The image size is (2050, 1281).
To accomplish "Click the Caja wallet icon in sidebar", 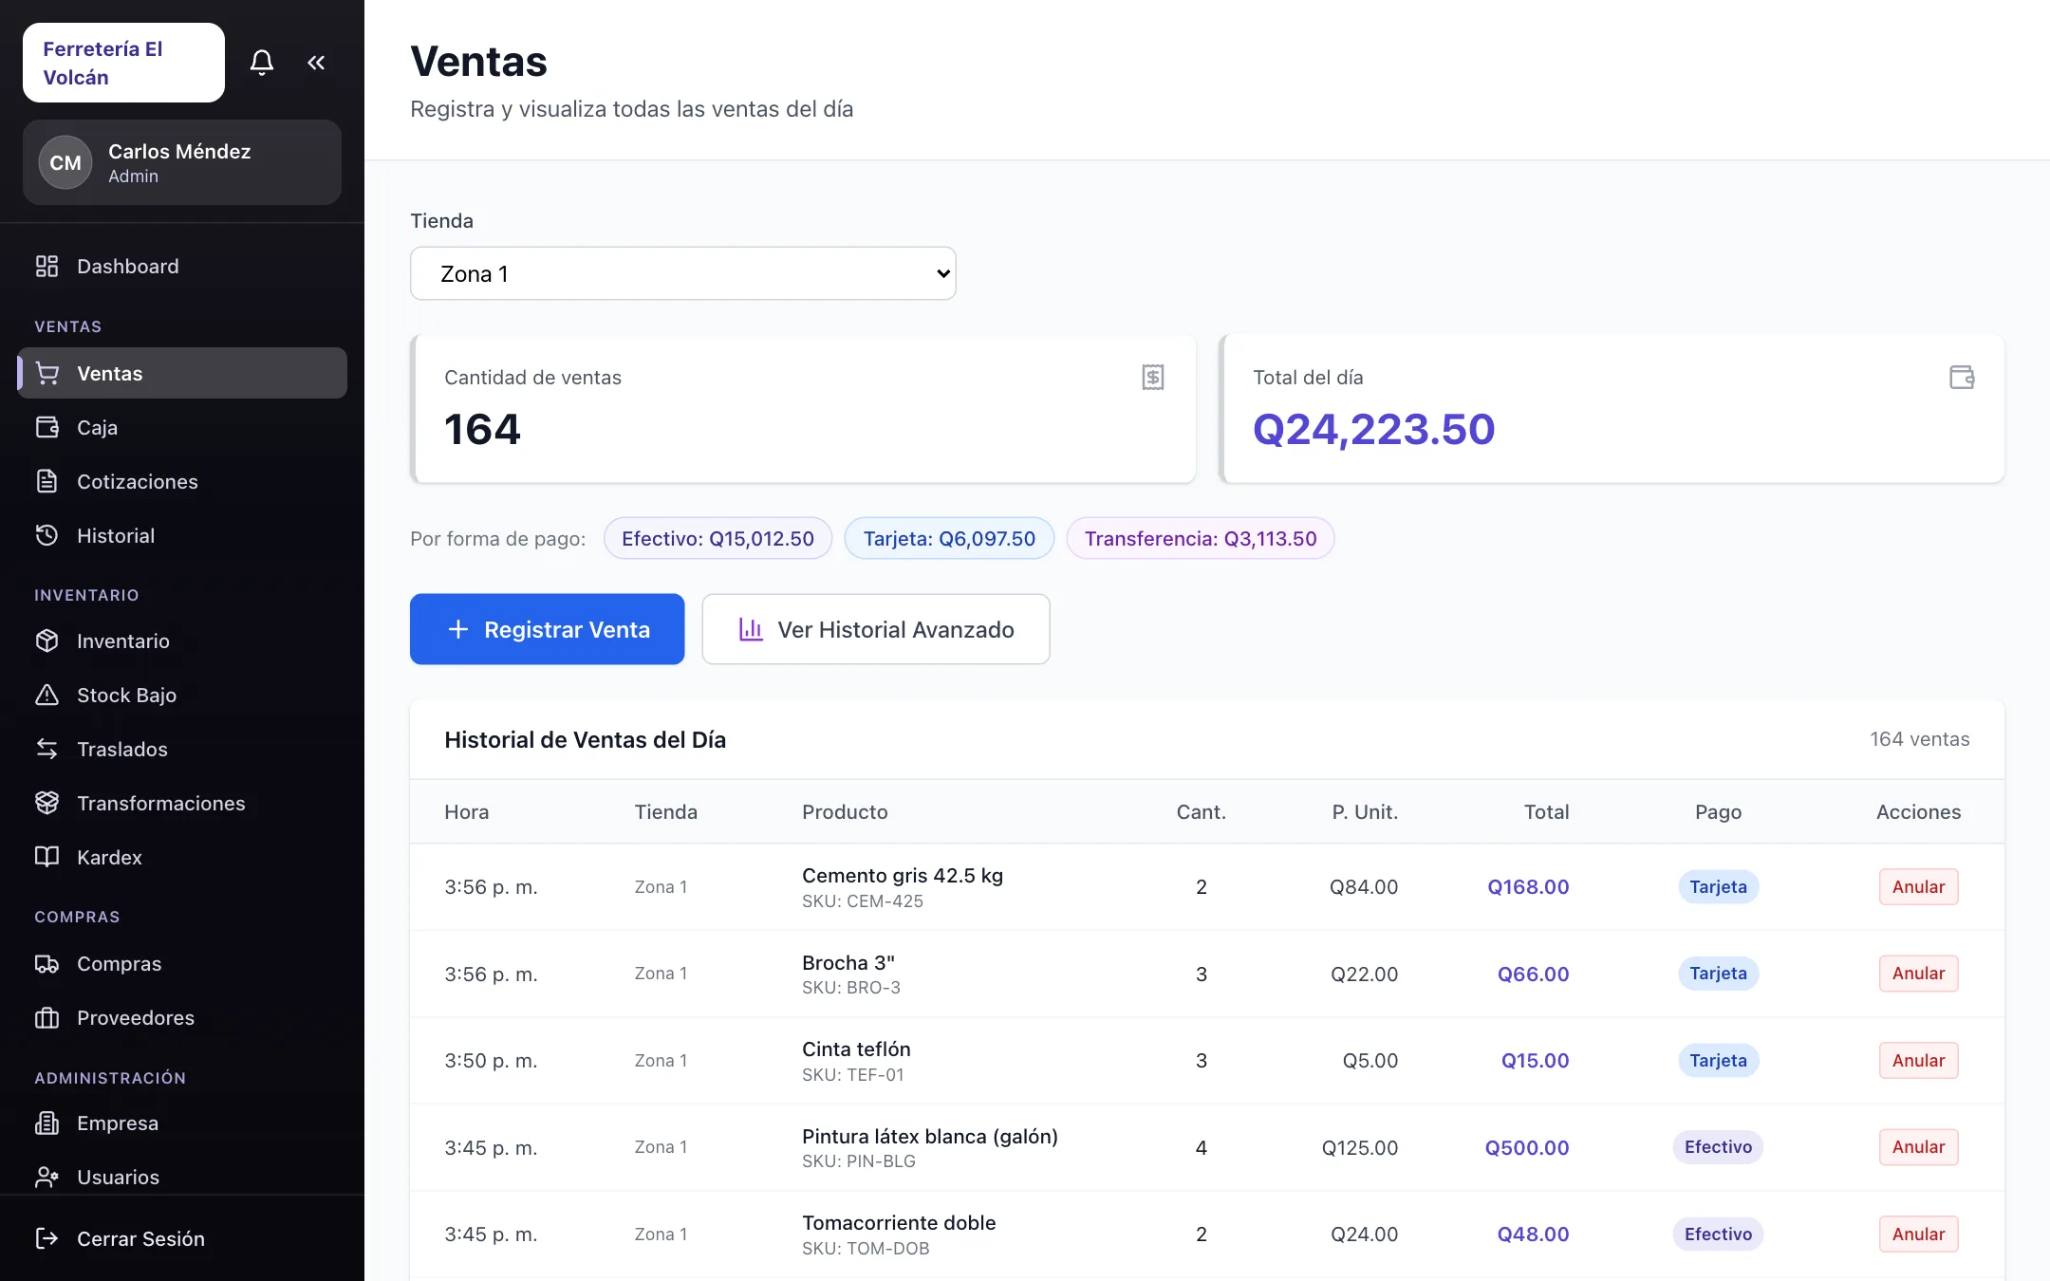I will (47, 428).
